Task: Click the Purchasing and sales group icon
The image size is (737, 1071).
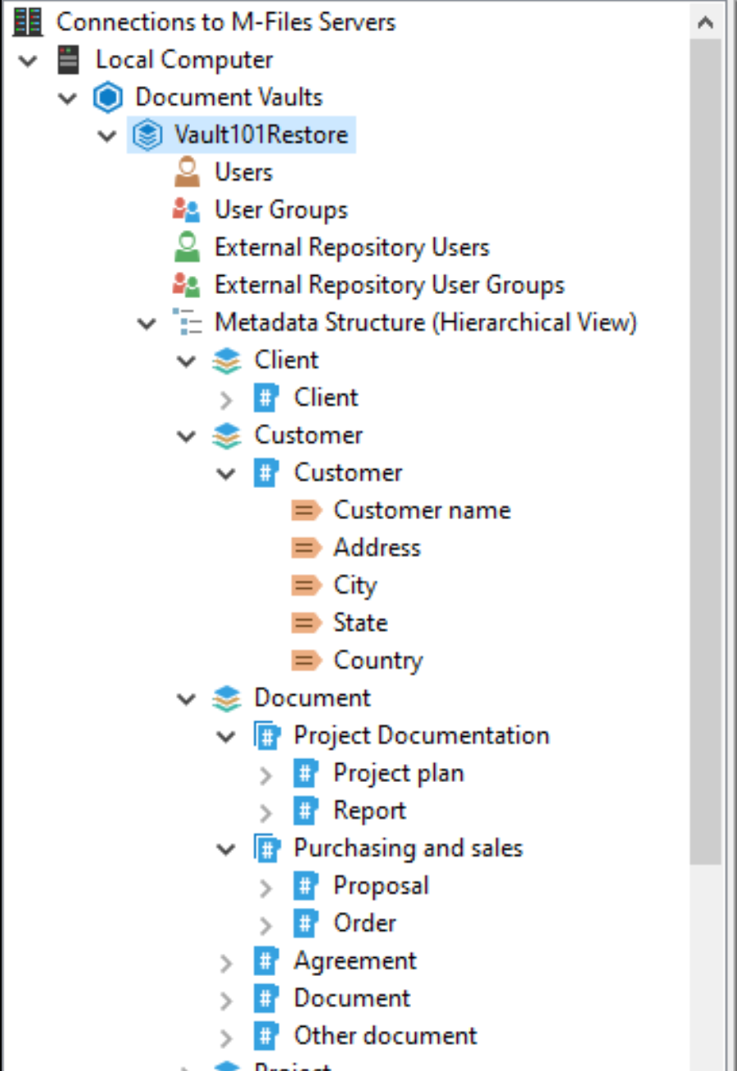Action: click(x=267, y=849)
